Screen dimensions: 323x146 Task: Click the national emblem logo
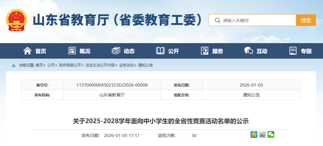[x=16, y=20]
